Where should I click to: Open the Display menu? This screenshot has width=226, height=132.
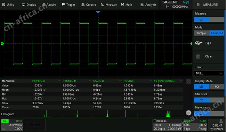pyautogui.click(x=29, y=5)
